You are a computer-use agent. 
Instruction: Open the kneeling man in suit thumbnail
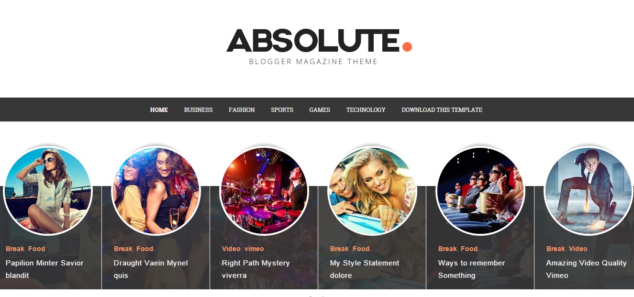click(589, 190)
